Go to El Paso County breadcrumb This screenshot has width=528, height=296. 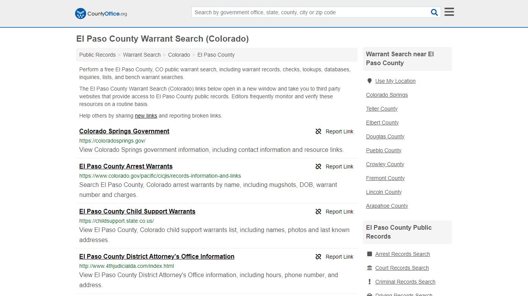click(x=216, y=55)
